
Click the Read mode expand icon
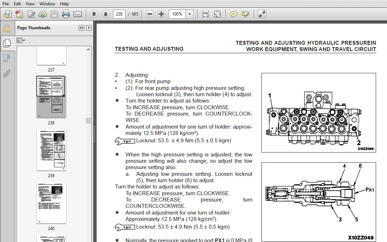262,14
